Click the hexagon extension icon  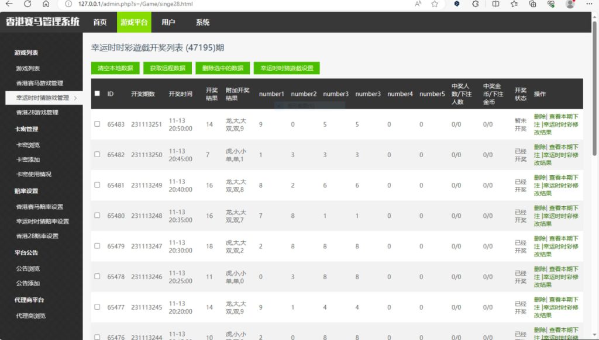[x=456, y=4]
